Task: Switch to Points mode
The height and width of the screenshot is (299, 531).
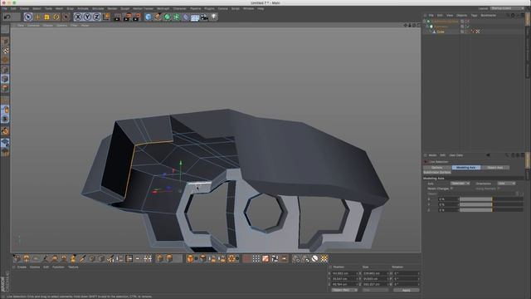Action: [x=5, y=70]
